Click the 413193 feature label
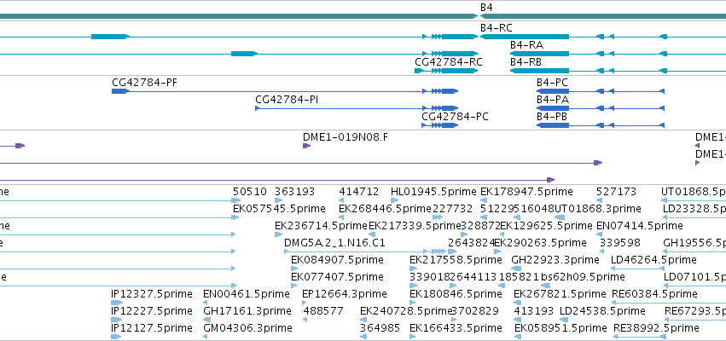726x341 pixels. pos(534,311)
